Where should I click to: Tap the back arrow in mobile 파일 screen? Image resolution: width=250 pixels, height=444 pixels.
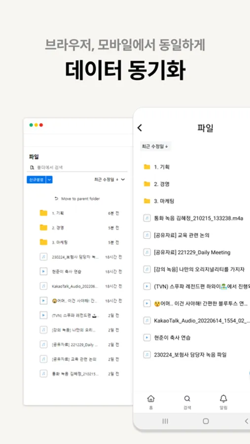(x=140, y=128)
